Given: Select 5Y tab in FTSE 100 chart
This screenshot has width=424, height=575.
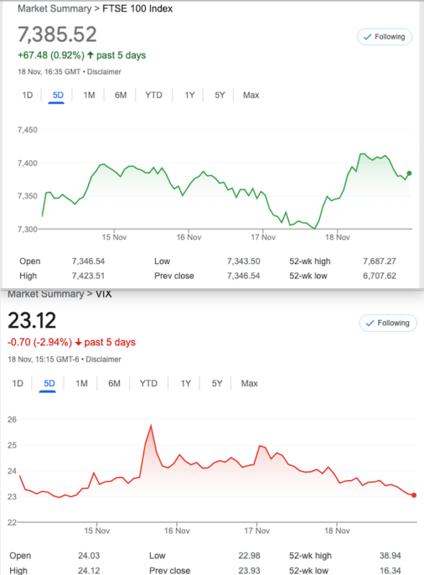Looking at the screenshot, I should [220, 96].
